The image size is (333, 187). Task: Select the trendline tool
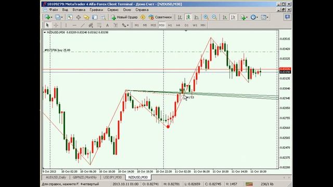82,25
